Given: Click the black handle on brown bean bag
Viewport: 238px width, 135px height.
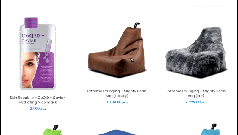Looking at the screenshot, I should coord(137,25).
